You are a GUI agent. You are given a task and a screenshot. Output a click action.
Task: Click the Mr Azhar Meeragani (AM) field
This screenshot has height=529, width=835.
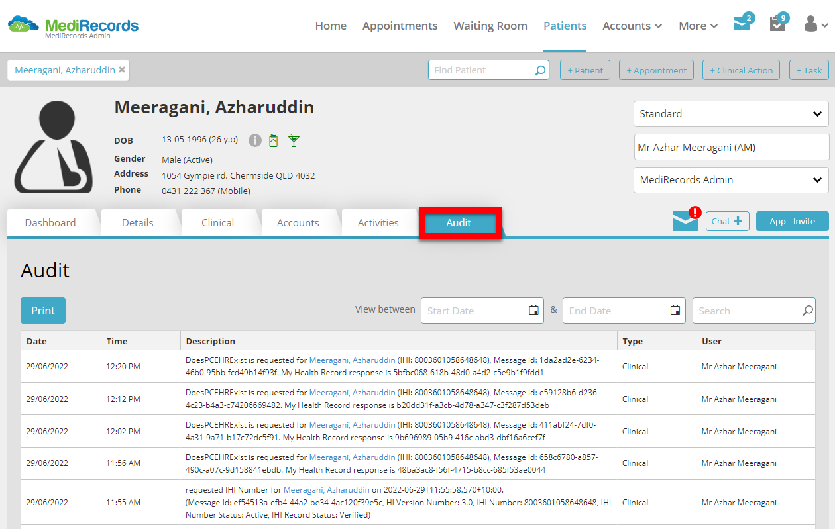[x=731, y=147]
